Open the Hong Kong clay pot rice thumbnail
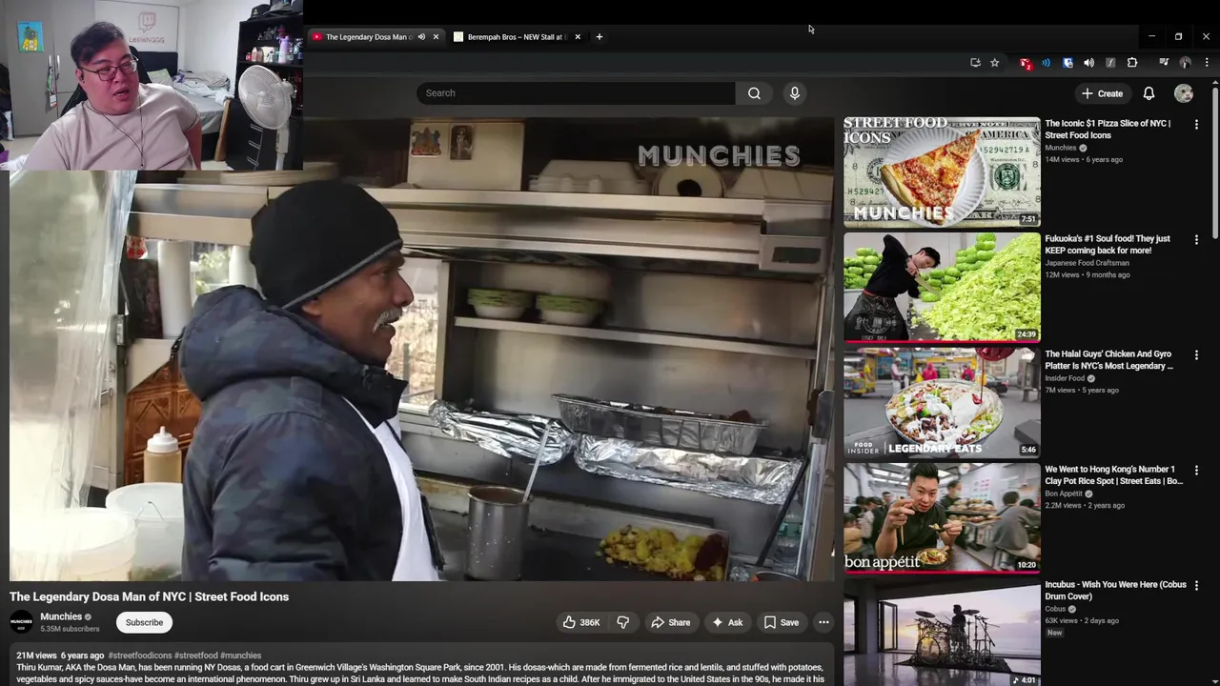This screenshot has height=686, width=1220. (x=942, y=517)
